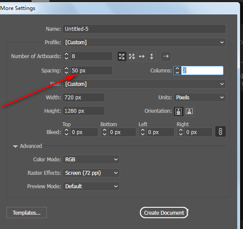Select Arrange by Column layout icon

tap(152, 56)
